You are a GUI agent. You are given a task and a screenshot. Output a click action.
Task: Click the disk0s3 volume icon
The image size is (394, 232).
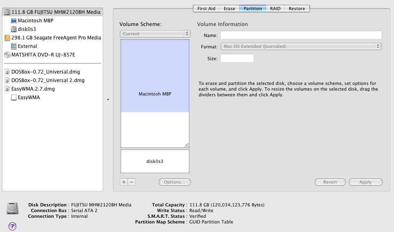[14, 29]
